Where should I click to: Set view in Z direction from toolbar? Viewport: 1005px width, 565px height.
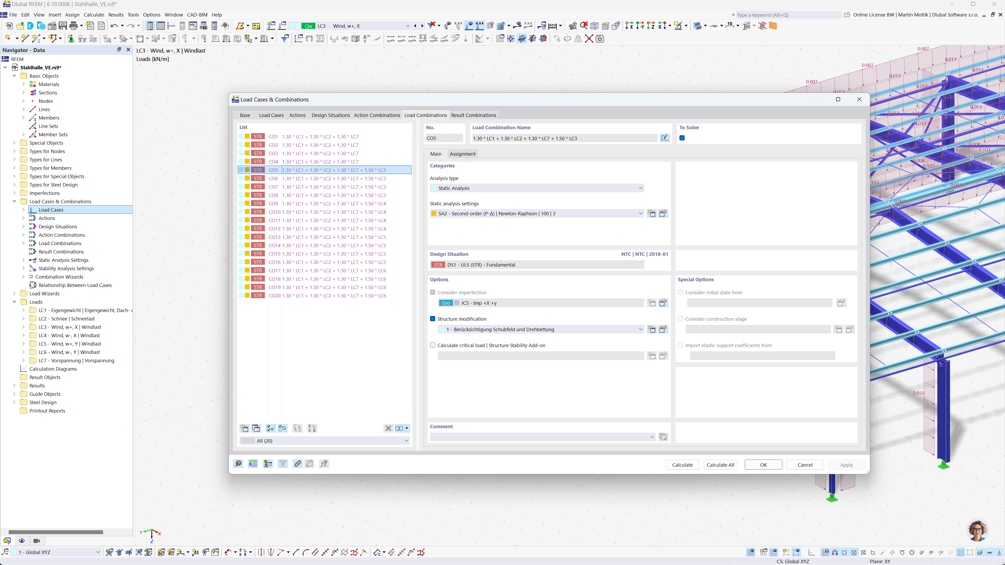651,25
